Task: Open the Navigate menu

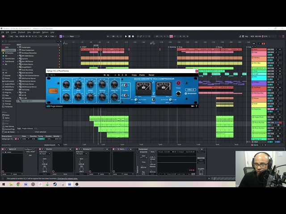Action: click(x=37, y=32)
